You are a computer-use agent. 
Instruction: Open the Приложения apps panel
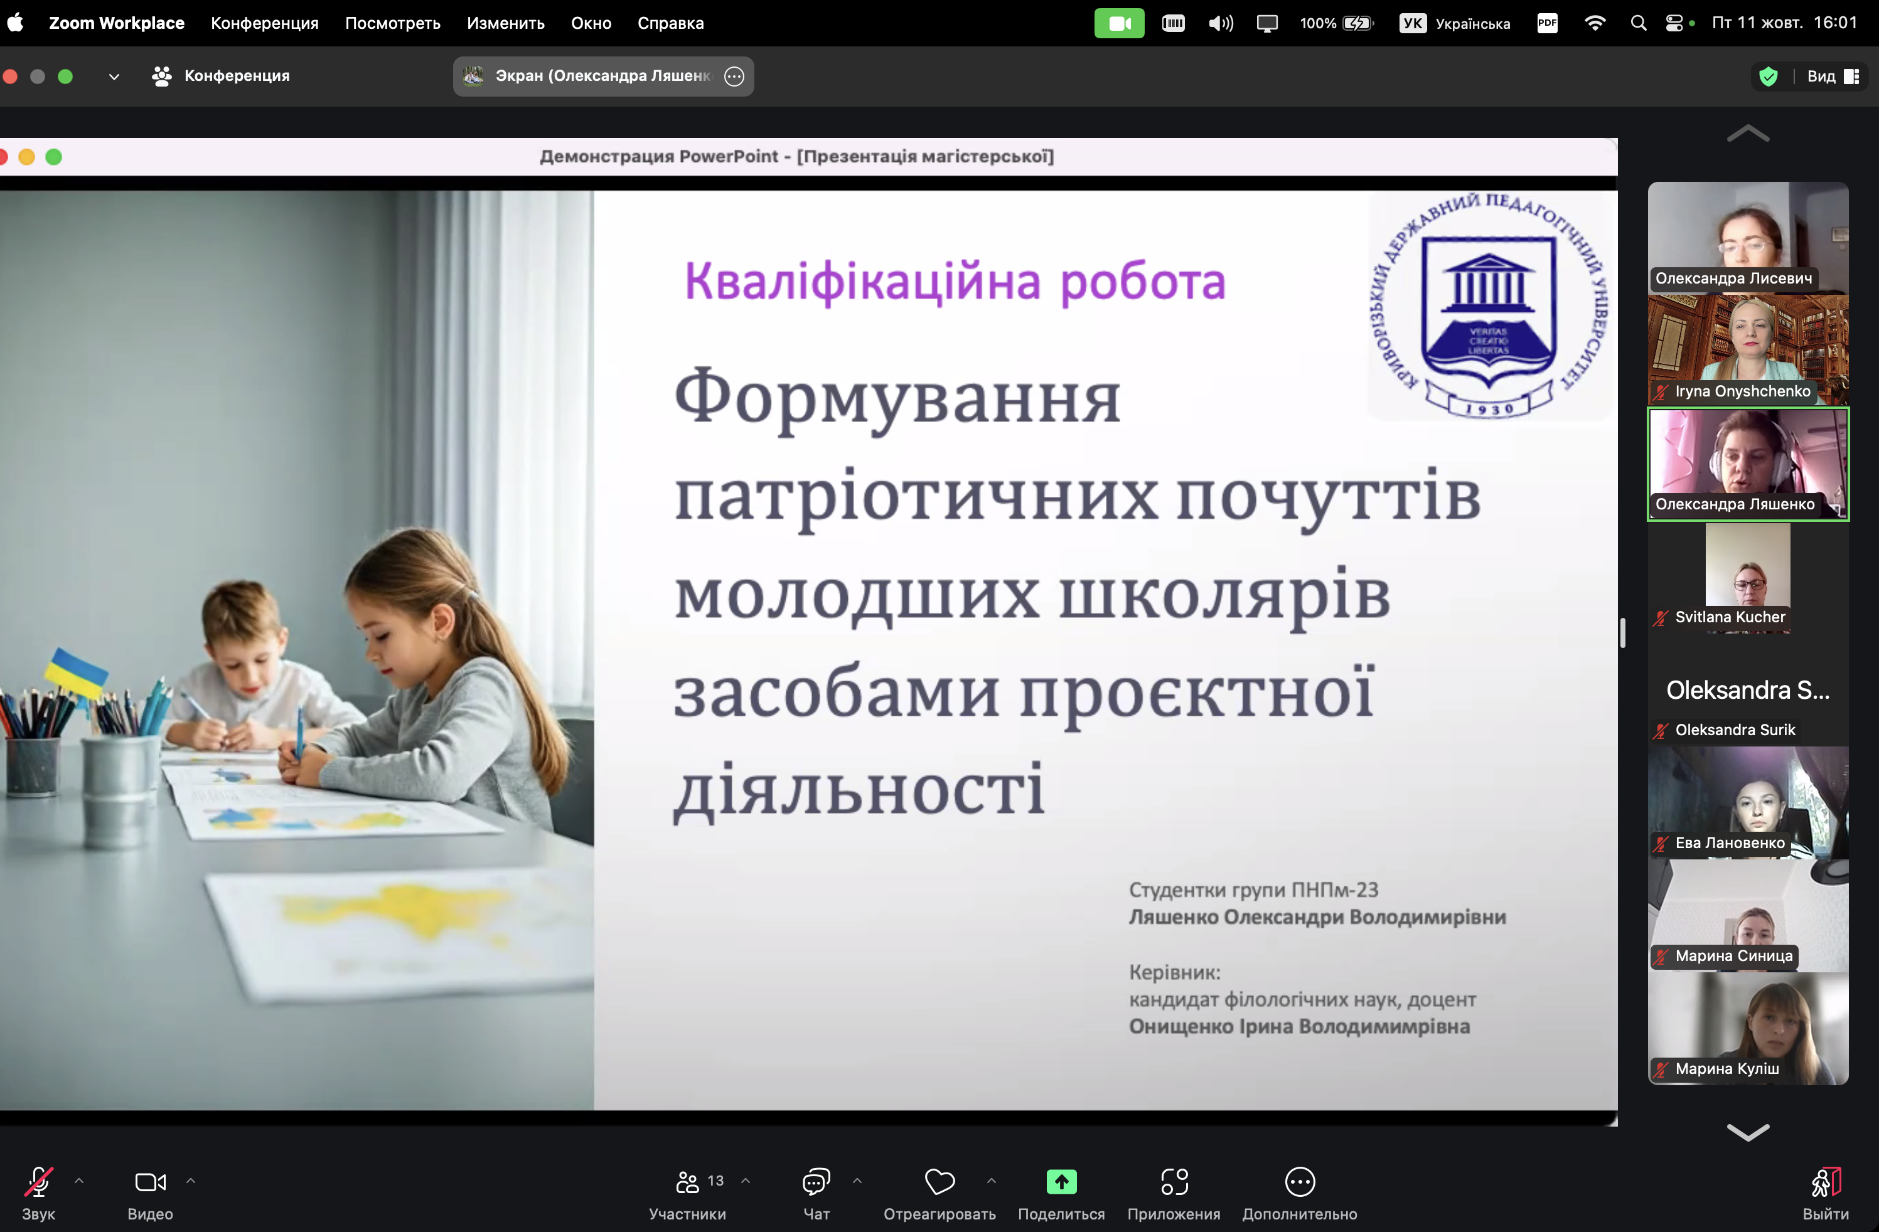1174,1193
